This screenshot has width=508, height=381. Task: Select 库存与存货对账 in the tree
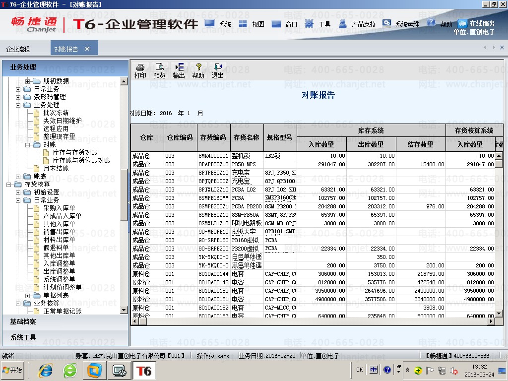click(x=74, y=153)
